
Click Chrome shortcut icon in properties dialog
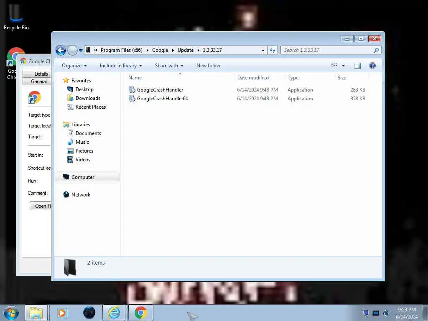[x=34, y=97]
